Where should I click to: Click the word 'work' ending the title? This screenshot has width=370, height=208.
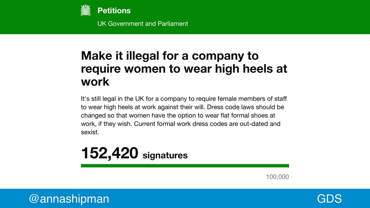[95, 82]
